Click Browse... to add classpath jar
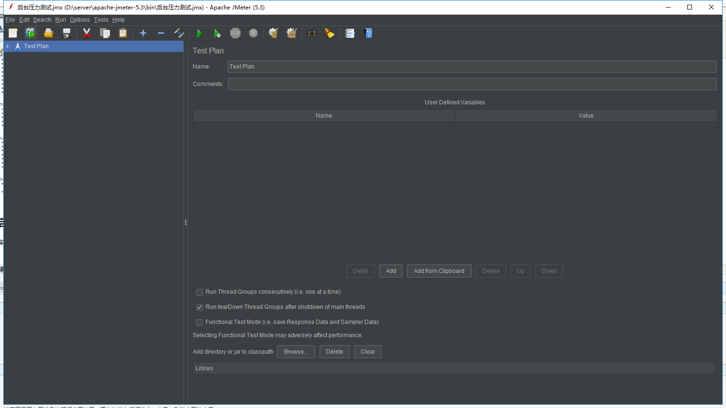Viewport: 726px width, 408px height. pyautogui.click(x=296, y=352)
